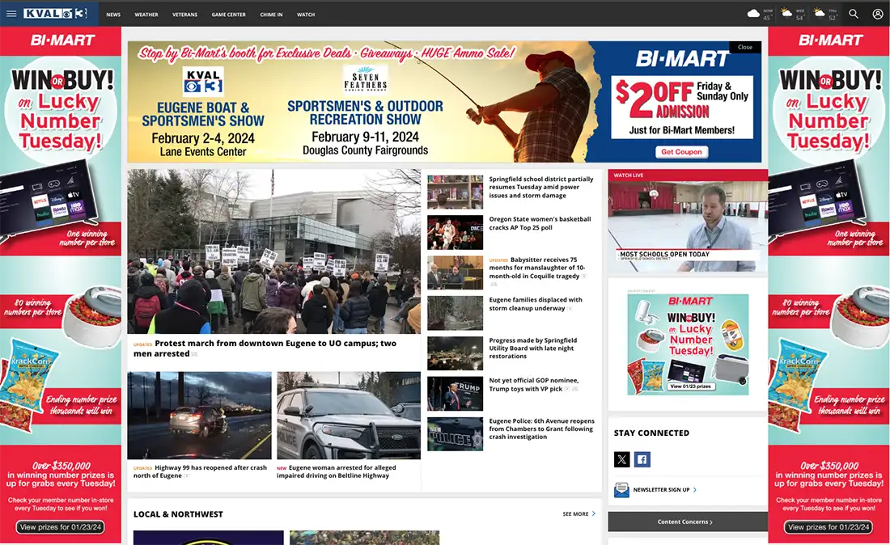Open Babysitter receives 75 months headline
Image resolution: width=890 pixels, height=545 pixels.
[537, 268]
